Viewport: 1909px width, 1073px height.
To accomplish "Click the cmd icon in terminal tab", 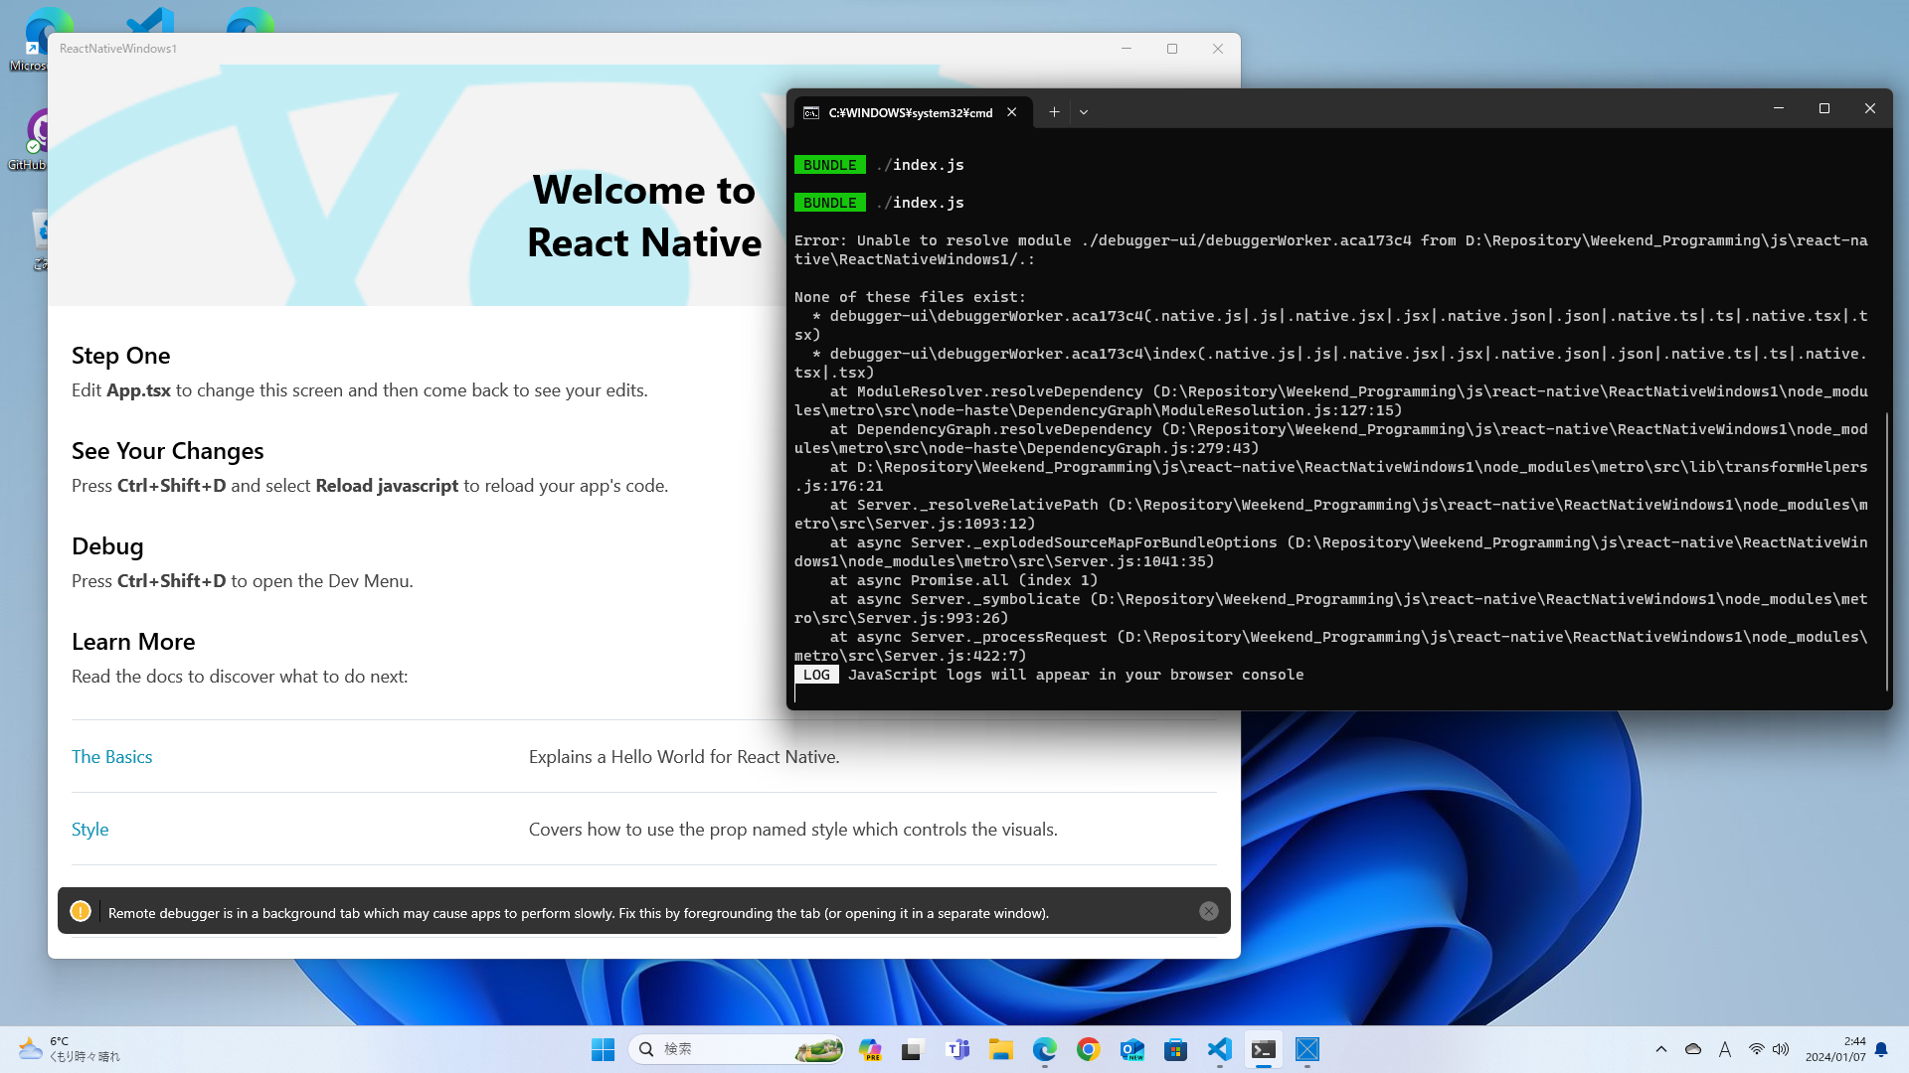I will 811,112.
